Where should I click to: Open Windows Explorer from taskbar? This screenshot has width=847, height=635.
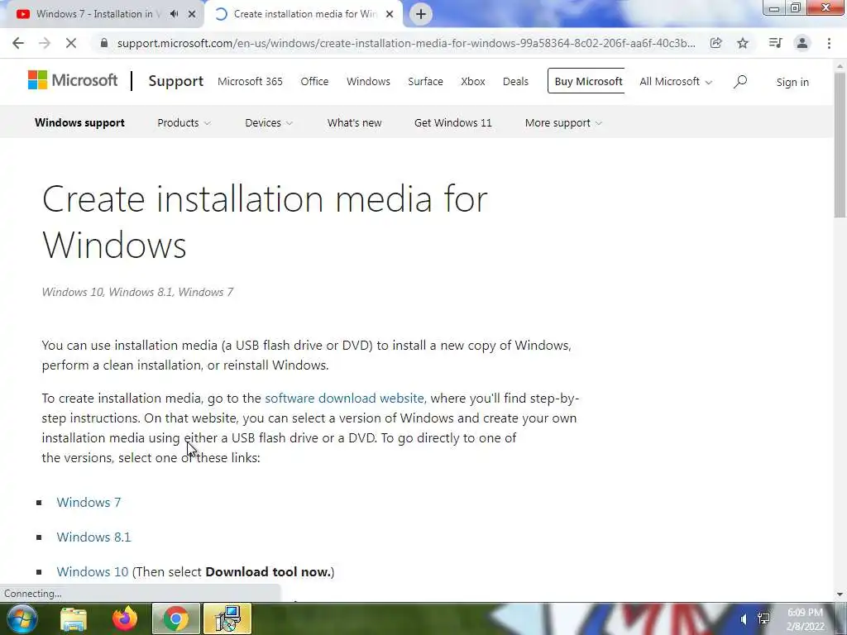(x=73, y=618)
